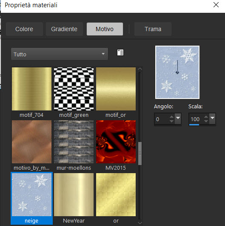Pick the NewYear gold pattern
Image resolution: width=225 pixels, height=226 pixels.
74,194
